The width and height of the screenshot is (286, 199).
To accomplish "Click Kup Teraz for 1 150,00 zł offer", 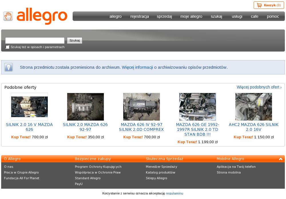I will 243,137.
